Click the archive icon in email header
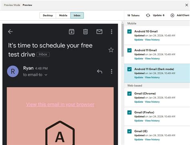Viewport: 190px width, 145px height. [x=71, y=31]
